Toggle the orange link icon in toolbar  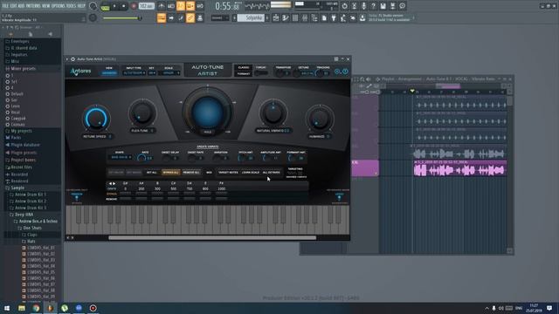190,17
